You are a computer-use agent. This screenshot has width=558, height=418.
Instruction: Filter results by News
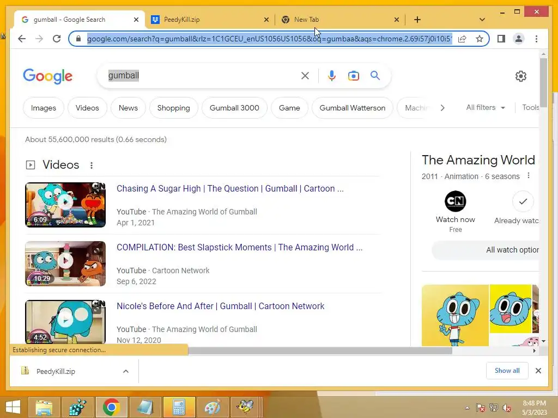(x=128, y=108)
